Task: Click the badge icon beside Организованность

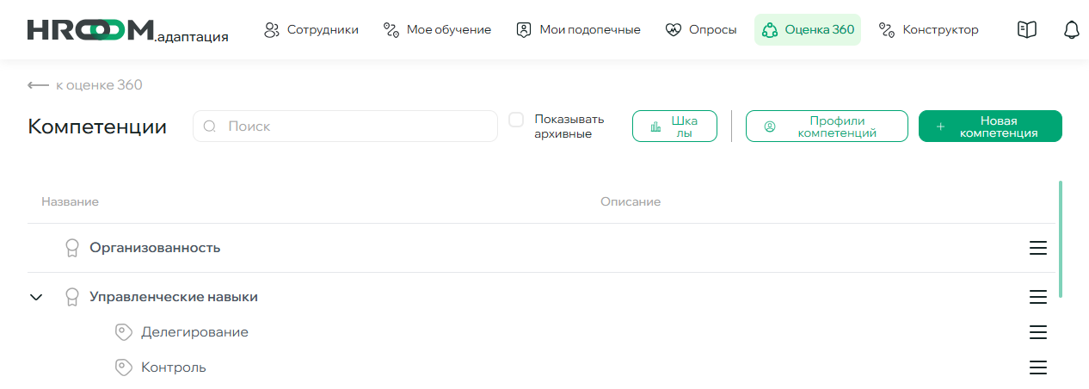Action: tap(72, 248)
